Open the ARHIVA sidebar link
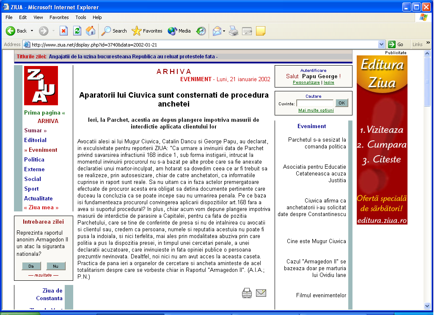 click(x=48, y=121)
